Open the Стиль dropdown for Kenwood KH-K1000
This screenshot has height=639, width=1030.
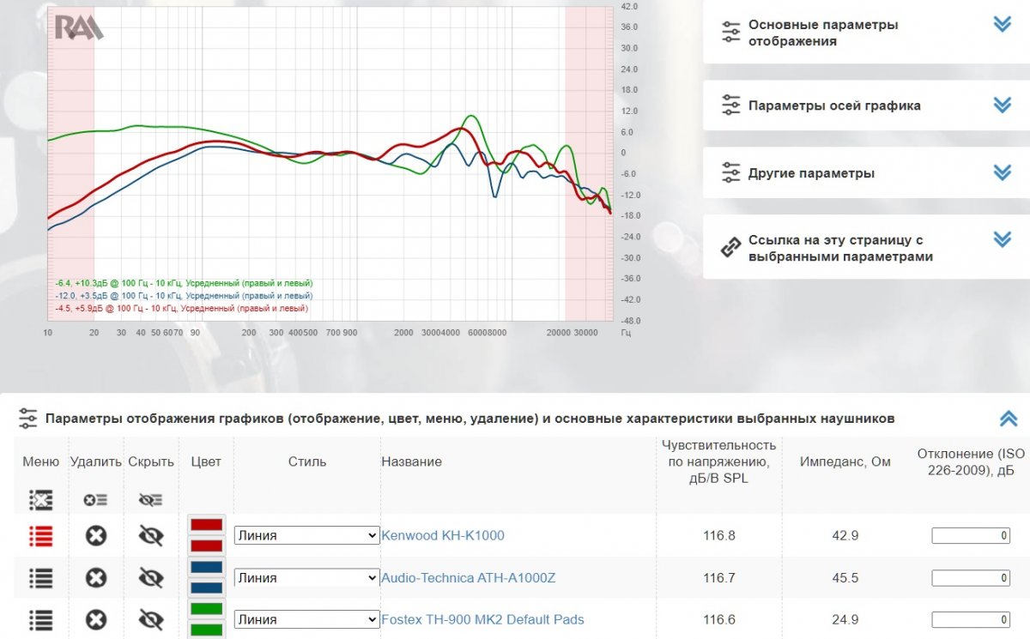tap(306, 535)
